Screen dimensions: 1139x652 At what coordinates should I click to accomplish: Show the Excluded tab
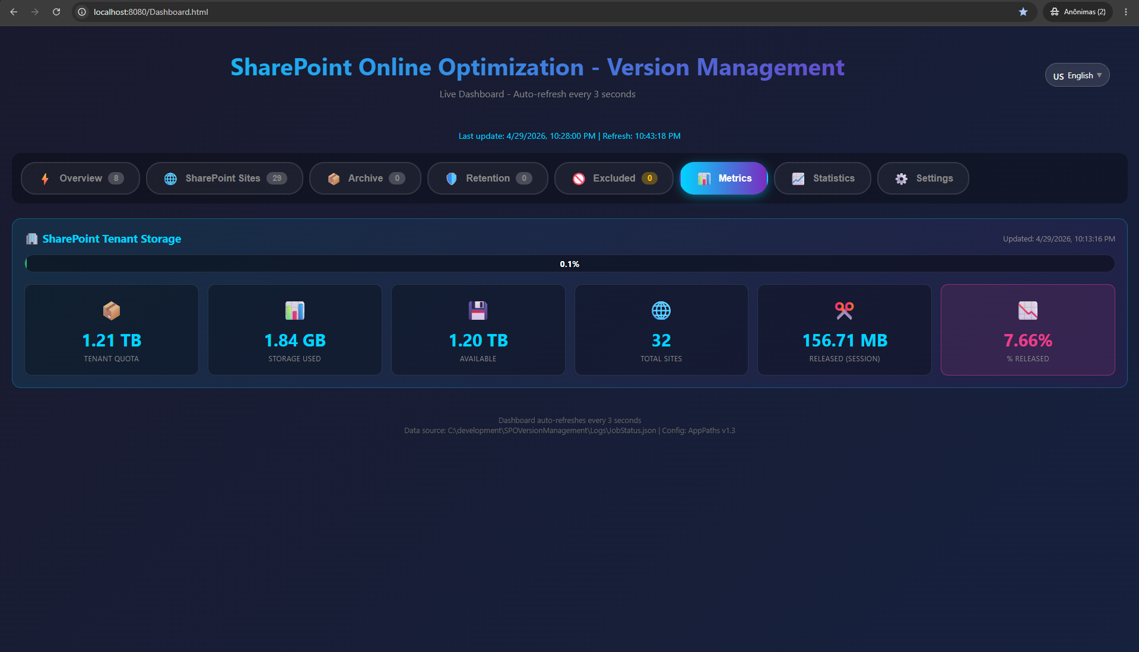[x=614, y=178]
